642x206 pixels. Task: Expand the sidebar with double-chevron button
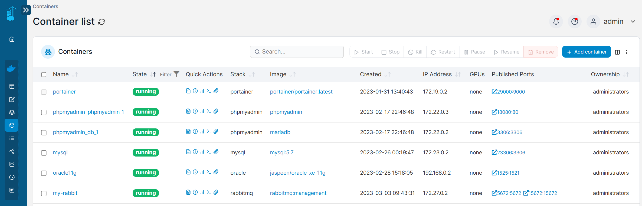coord(26,10)
